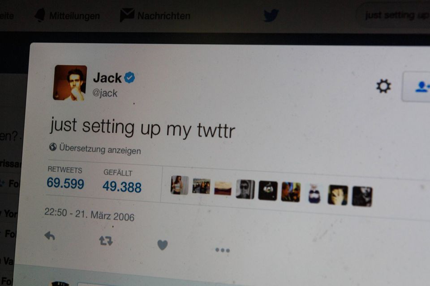Click the Twitter bird logo in top bar

point(271,15)
